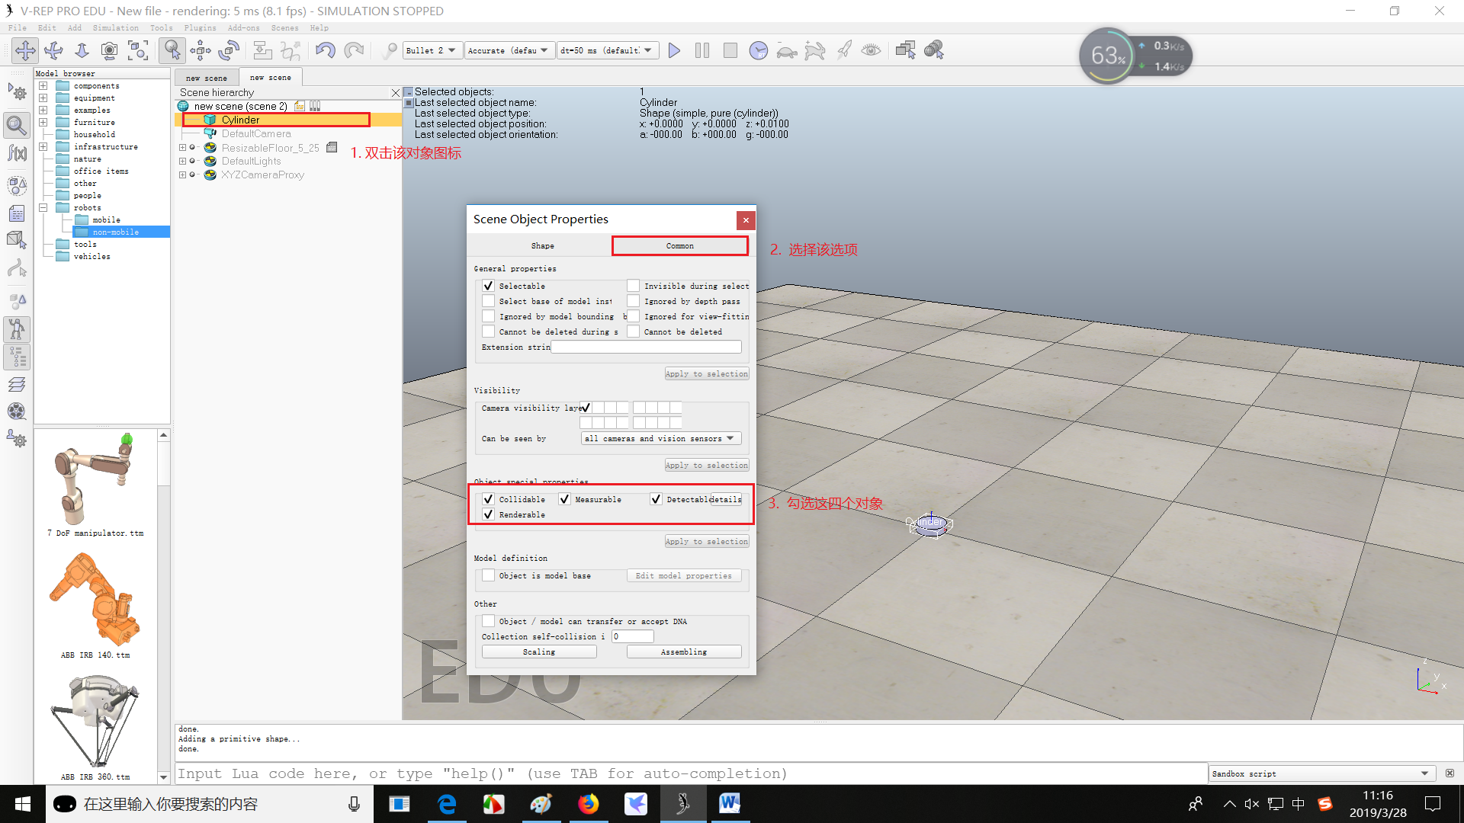Click the Assembling button
The image size is (1464, 823).
pos(684,652)
